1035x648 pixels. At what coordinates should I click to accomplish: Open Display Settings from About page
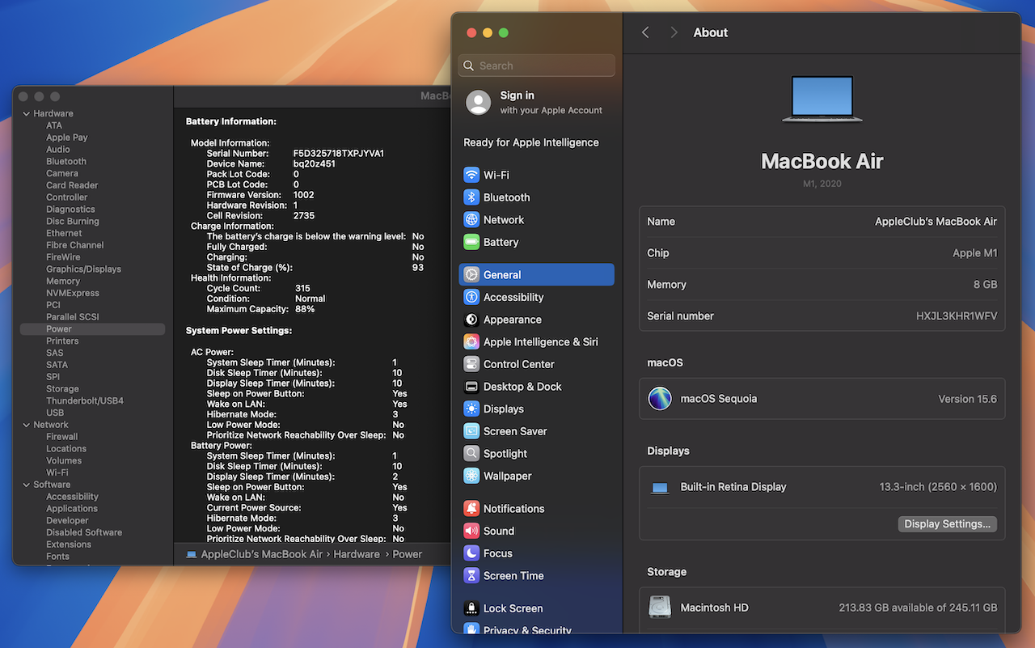point(947,524)
